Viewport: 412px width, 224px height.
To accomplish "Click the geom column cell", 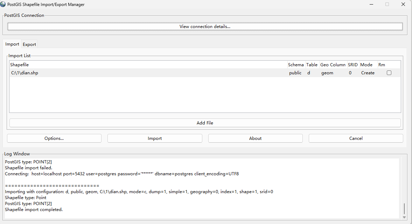I will pyautogui.click(x=327, y=73).
